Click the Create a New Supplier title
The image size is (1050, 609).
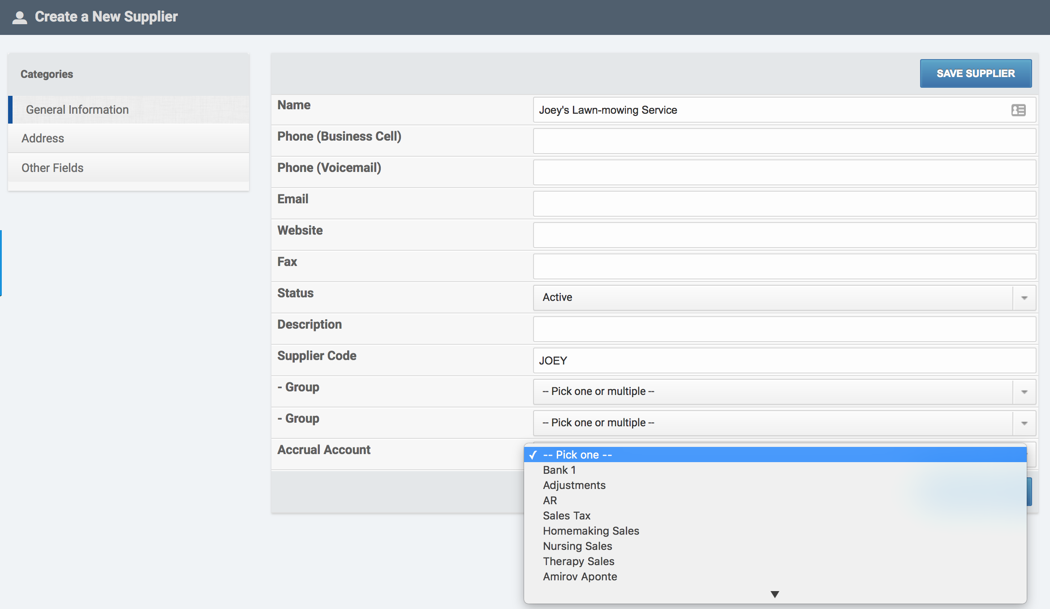pyautogui.click(x=106, y=17)
